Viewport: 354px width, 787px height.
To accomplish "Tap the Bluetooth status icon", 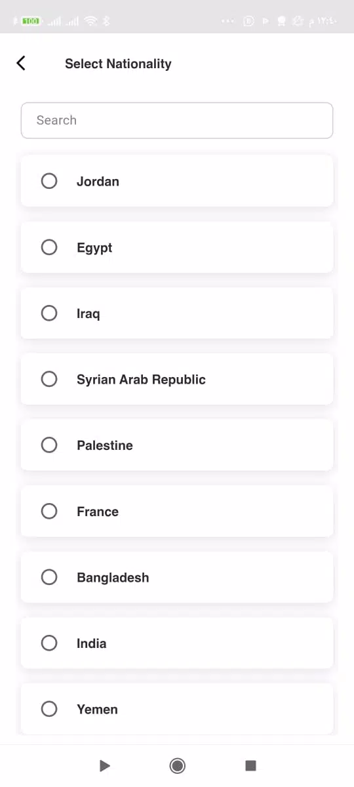I will pos(107,21).
